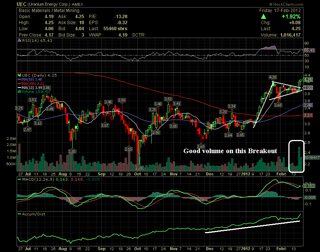
Task: Click the 3.53 high price label
Action: [x=168, y=99]
